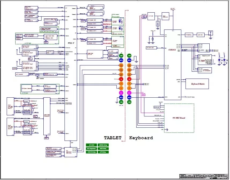Screen dimensions: 230x180
Task: Click the tablet-side I2C1 CLK orange pad
Action: 121,65
